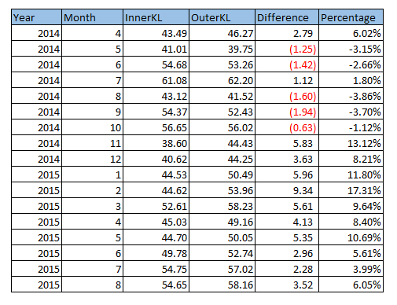
Task: Select the InnerKL value 38.60
Action: (x=156, y=143)
